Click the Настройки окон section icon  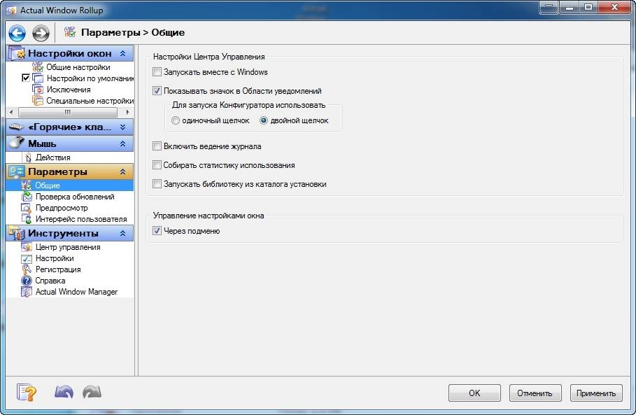tap(17, 54)
